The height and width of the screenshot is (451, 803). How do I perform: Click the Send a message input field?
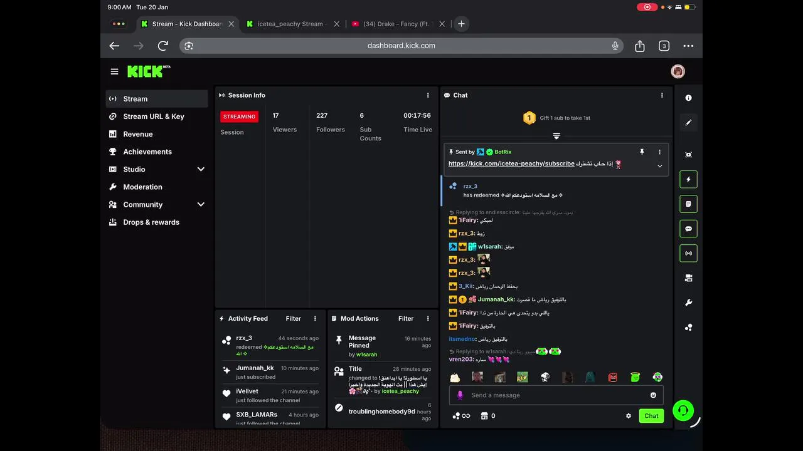pos(556,395)
